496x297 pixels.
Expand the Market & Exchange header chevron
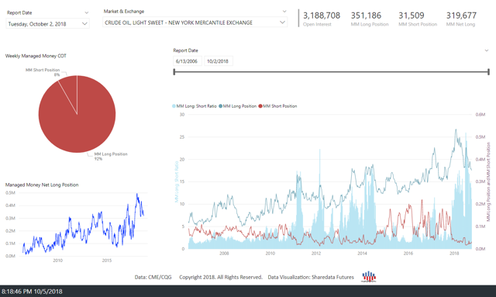(x=284, y=12)
